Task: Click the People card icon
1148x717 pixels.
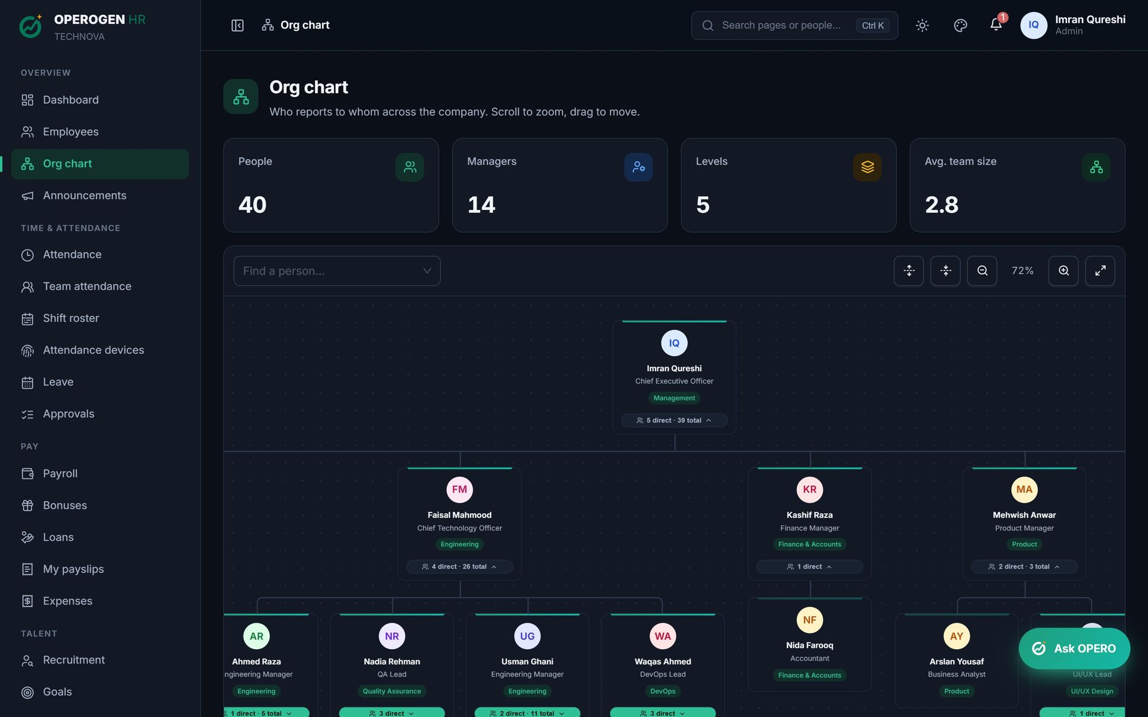Action: [410, 167]
